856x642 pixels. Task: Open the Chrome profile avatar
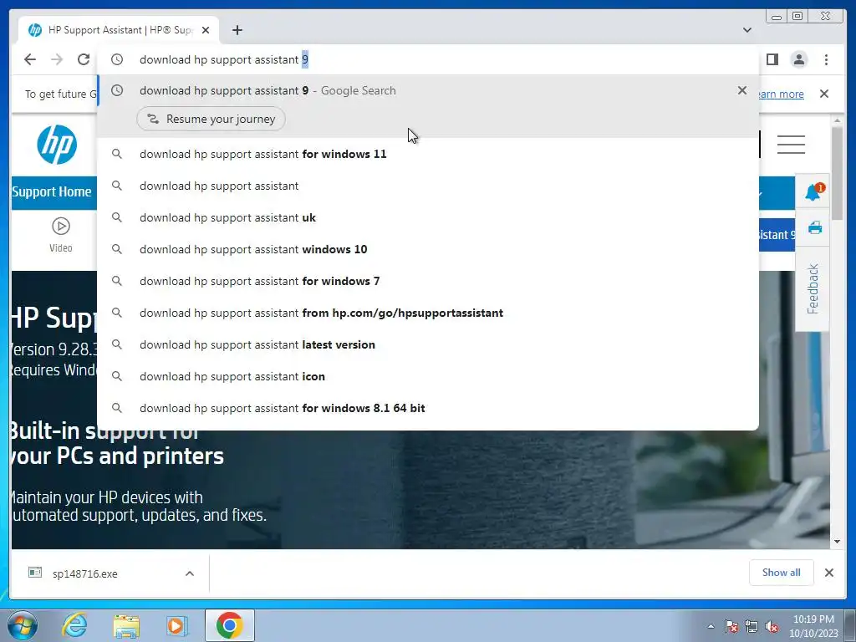click(x=798, y=59)
